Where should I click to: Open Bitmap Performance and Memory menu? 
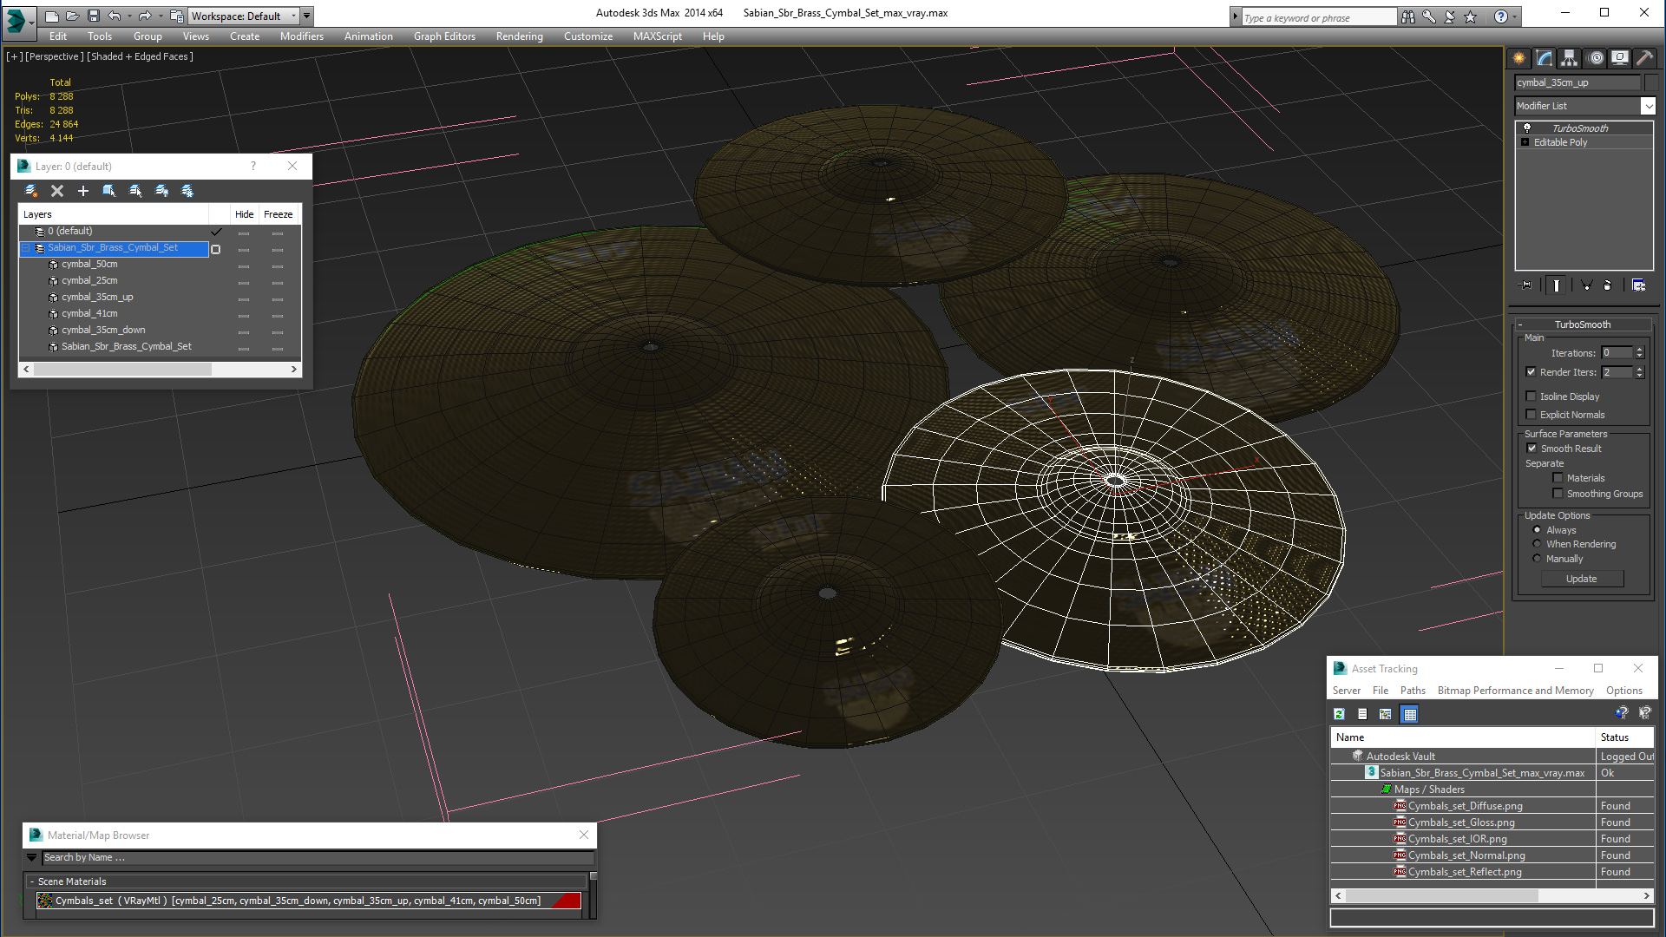click(x=1515, y=691)
